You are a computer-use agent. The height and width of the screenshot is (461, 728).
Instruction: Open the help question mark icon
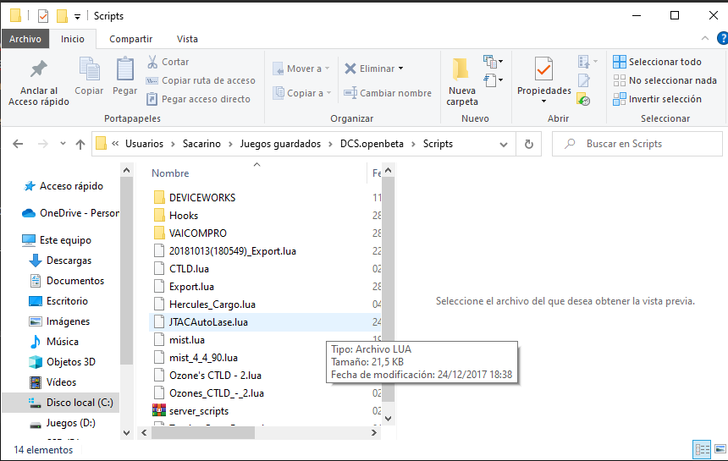click(722, 39)
